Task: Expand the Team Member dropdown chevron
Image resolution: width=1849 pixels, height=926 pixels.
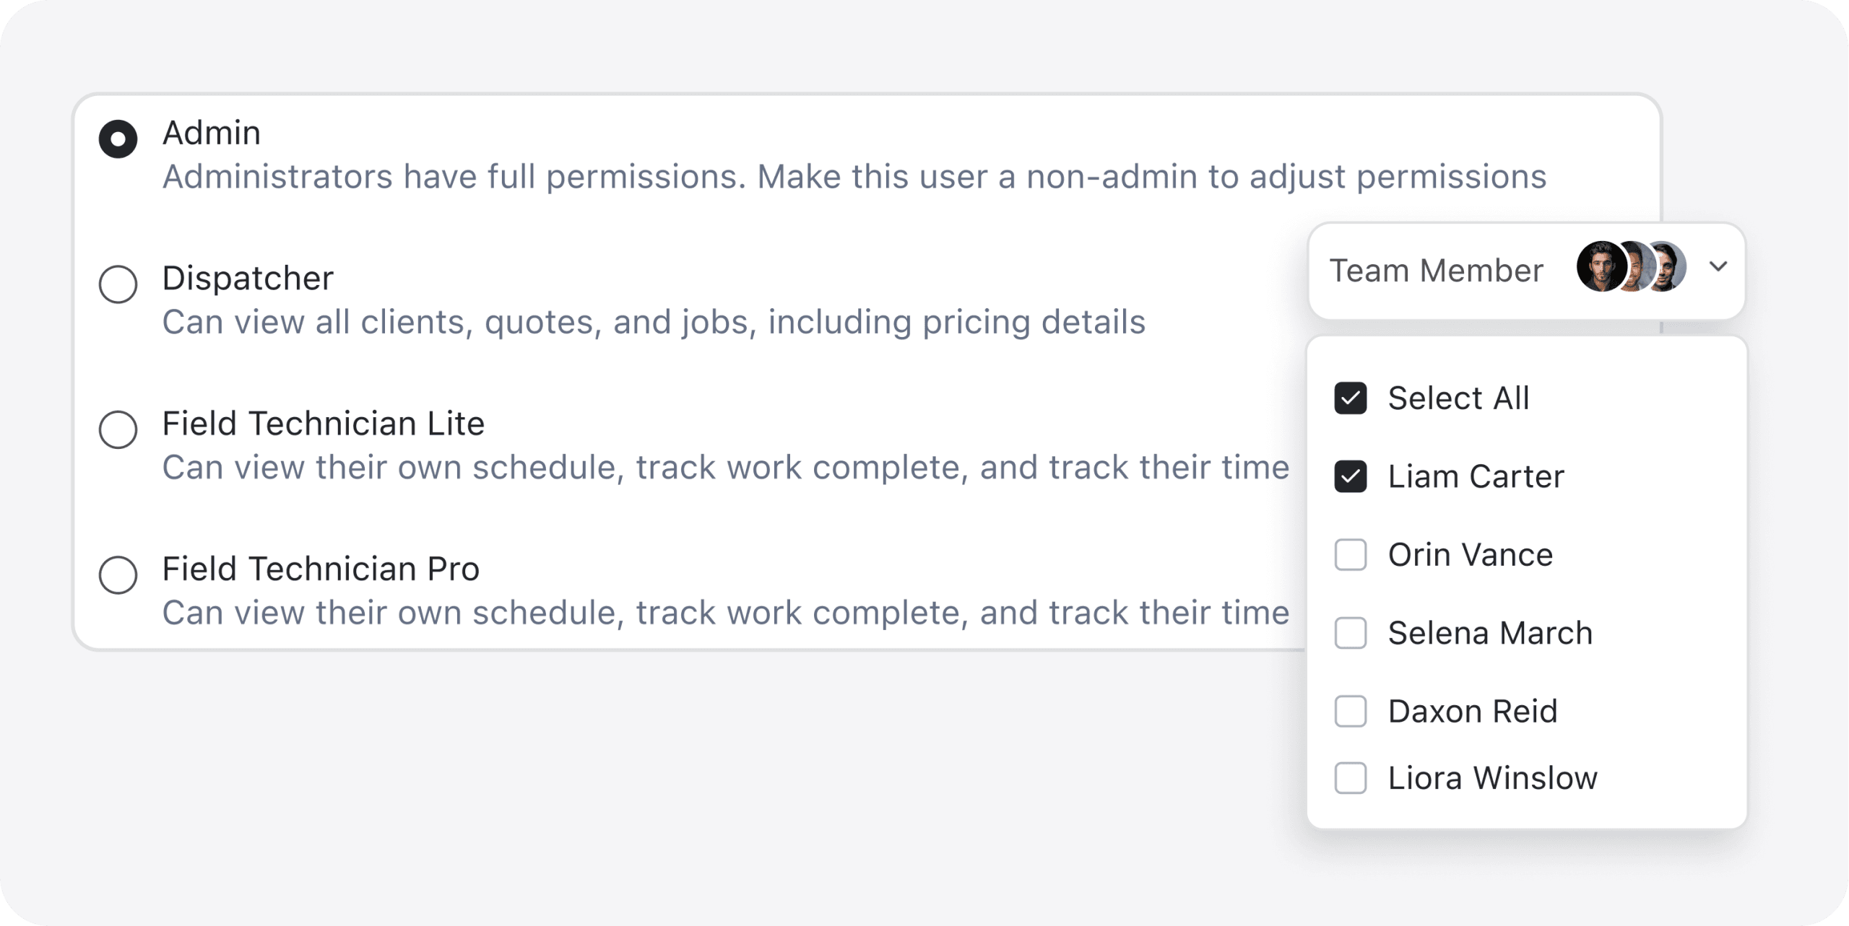Action: [x=1718, y=266]
